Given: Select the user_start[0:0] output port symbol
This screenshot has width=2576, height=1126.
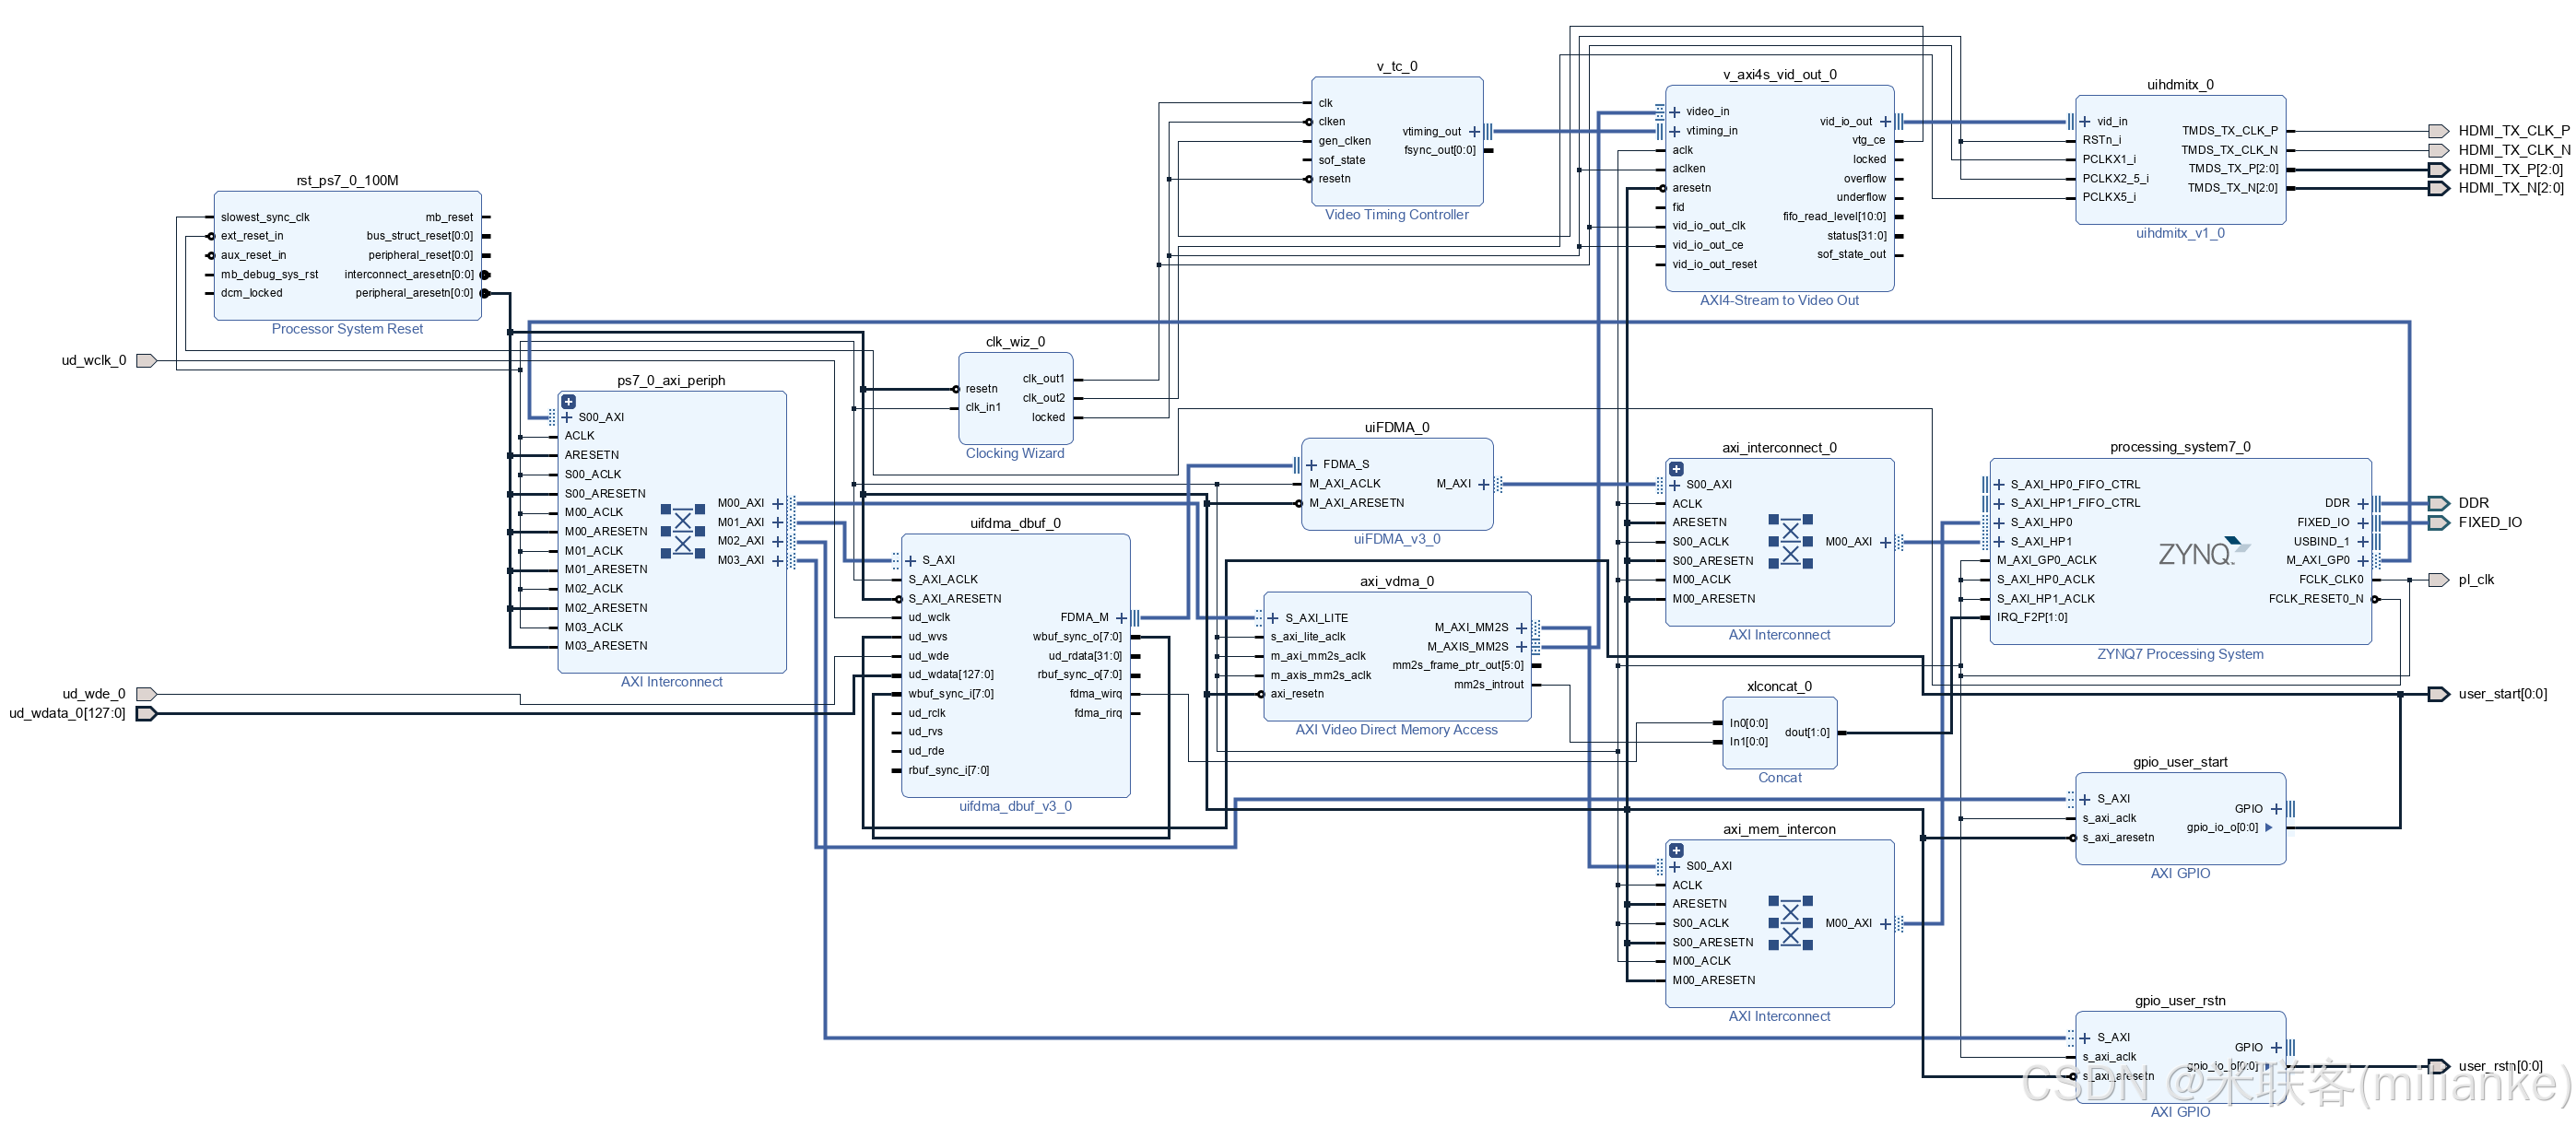Looking at the screenshot, I should (2438, 694).
